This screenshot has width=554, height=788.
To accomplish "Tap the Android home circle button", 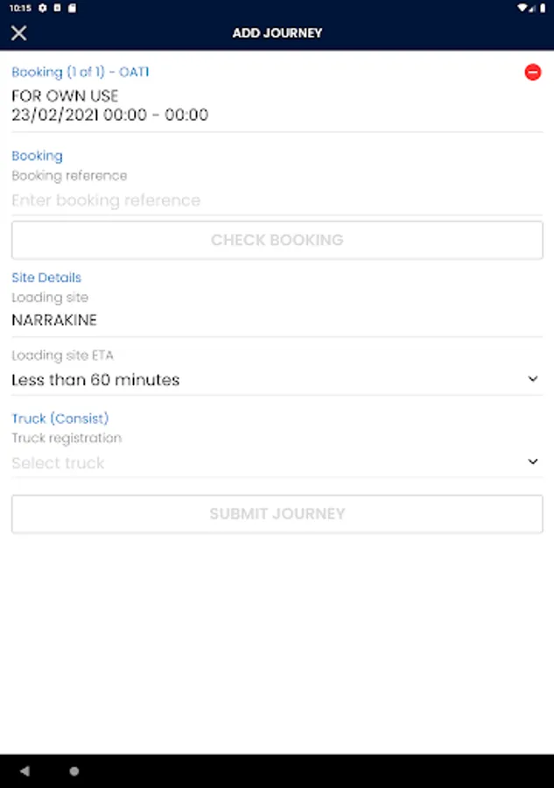I will point(74,771).
